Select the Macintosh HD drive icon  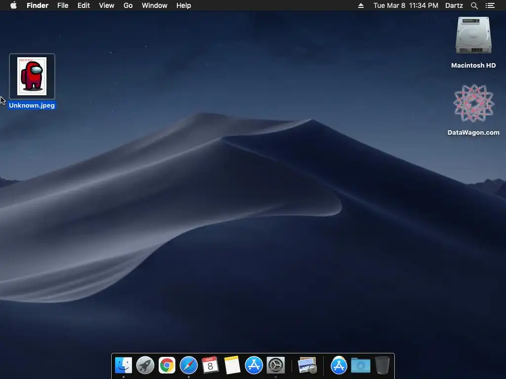pos(473,35)
